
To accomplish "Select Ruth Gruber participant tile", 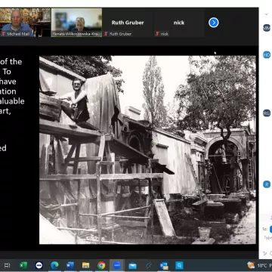I will coord(128,23).
